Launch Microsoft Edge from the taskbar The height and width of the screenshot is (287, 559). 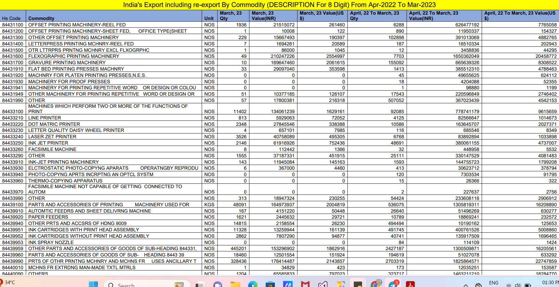[x=253, y=284]
